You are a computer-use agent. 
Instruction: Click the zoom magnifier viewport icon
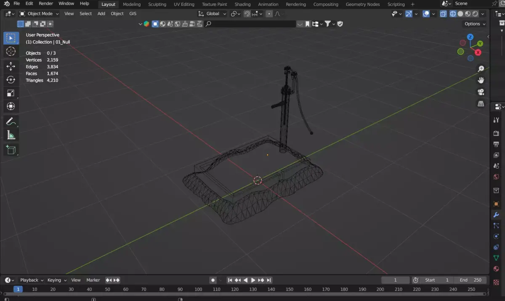(481, 69)
